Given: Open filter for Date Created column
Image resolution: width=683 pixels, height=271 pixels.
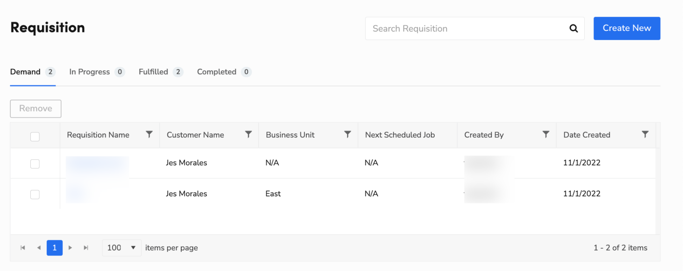Looking at the screenshot, I should click(x=645, y=134).
